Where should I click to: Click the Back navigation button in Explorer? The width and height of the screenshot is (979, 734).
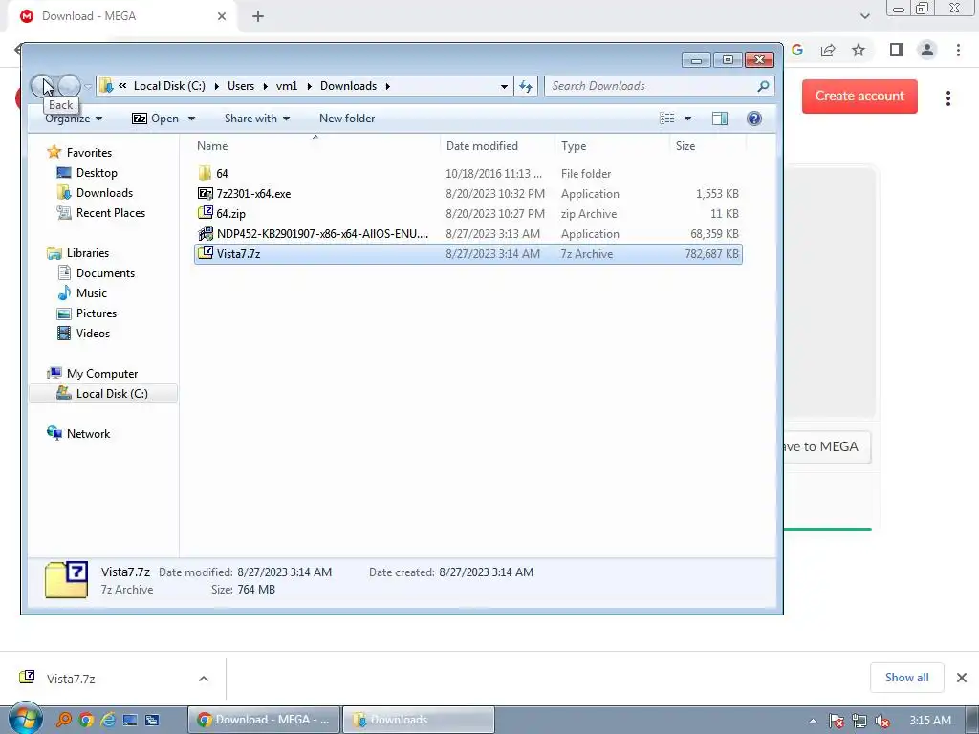(42, 86)
